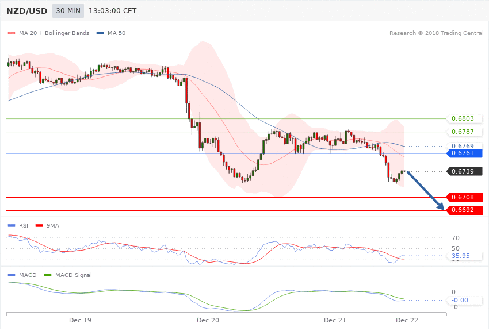The image size is (489, 331).
Task: Click the RSI 70 level label
Action: click(456, 238)
